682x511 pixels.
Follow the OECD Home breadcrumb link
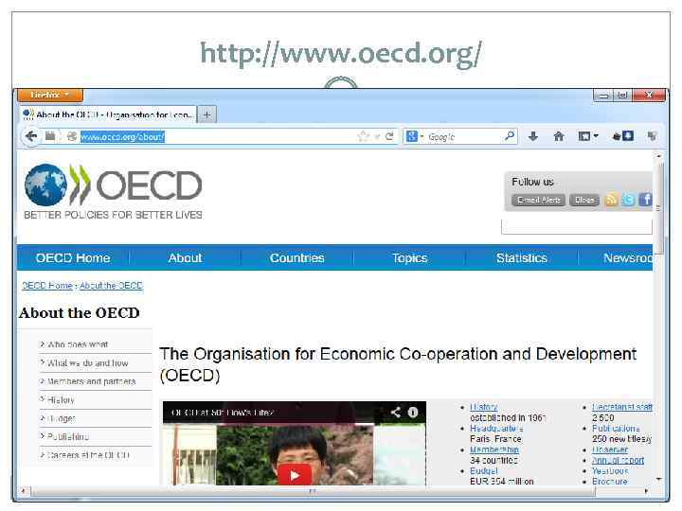[47, 286]
